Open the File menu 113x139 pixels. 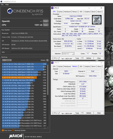click(2, 5)
